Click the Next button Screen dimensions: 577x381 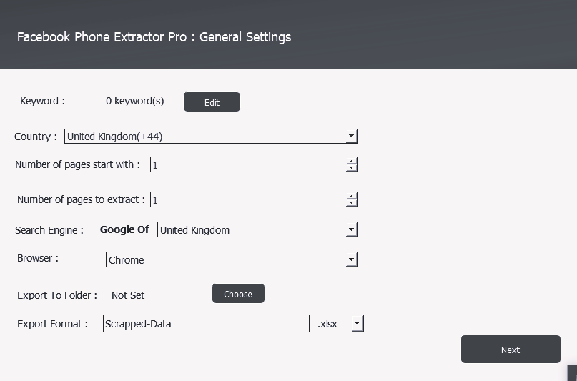[511, 350]
